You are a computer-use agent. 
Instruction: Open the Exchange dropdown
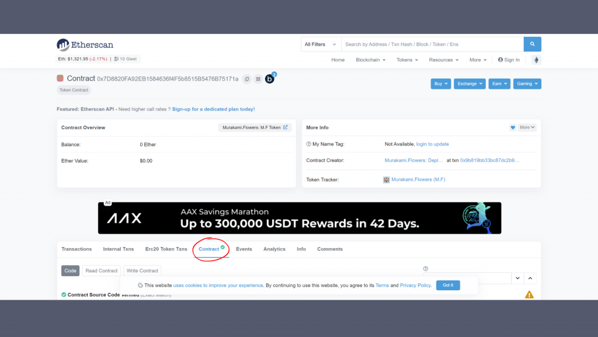click(x=470, y=84)
